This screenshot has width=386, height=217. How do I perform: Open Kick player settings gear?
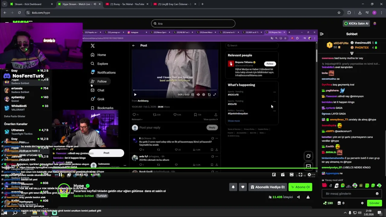[x=309, y=175]
